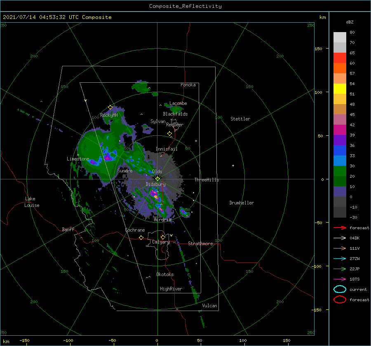The image size is (371, 346).
Task: Click the 80 dBZ white color swatch
Action: coord(340,37)
